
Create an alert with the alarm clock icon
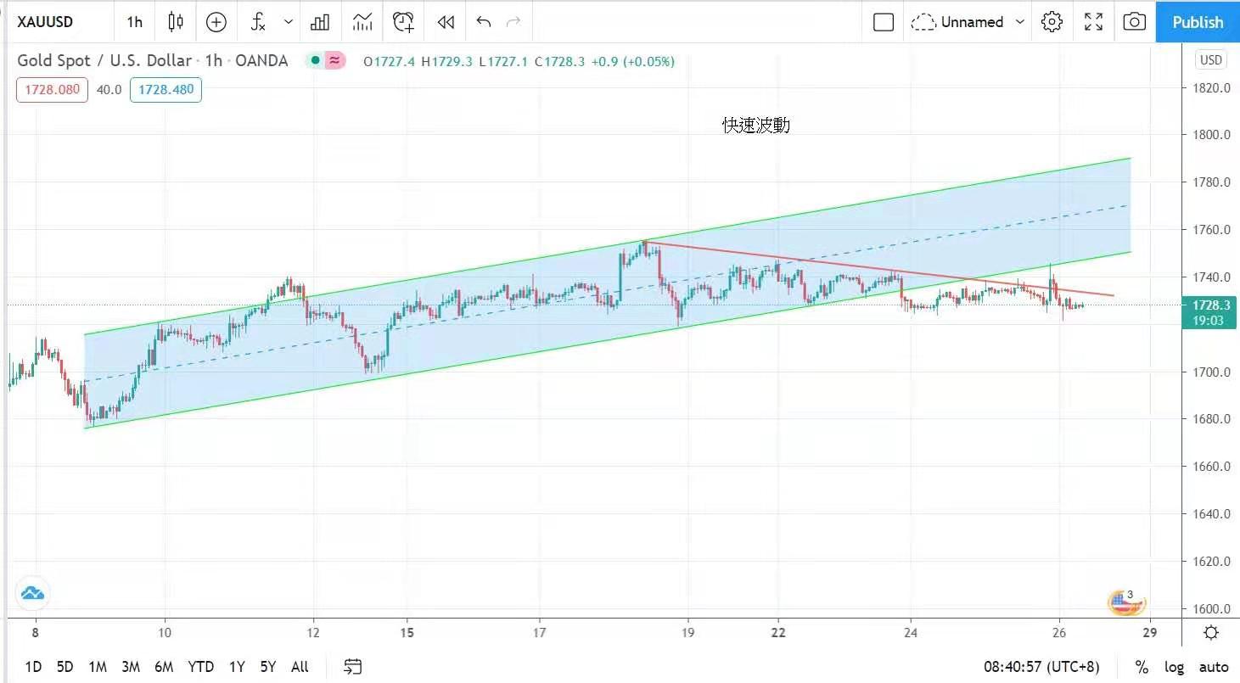coord(404,22)
